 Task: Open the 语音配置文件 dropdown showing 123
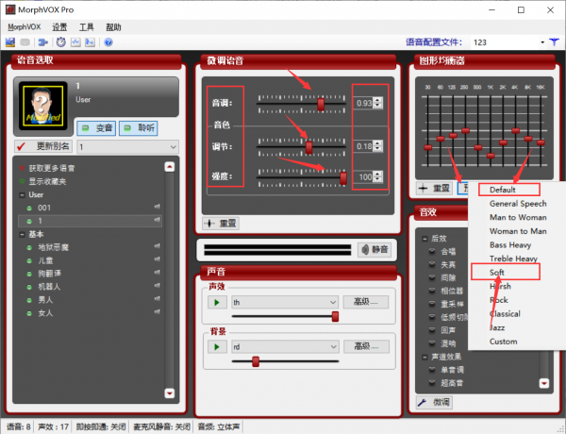click(508, 42)
